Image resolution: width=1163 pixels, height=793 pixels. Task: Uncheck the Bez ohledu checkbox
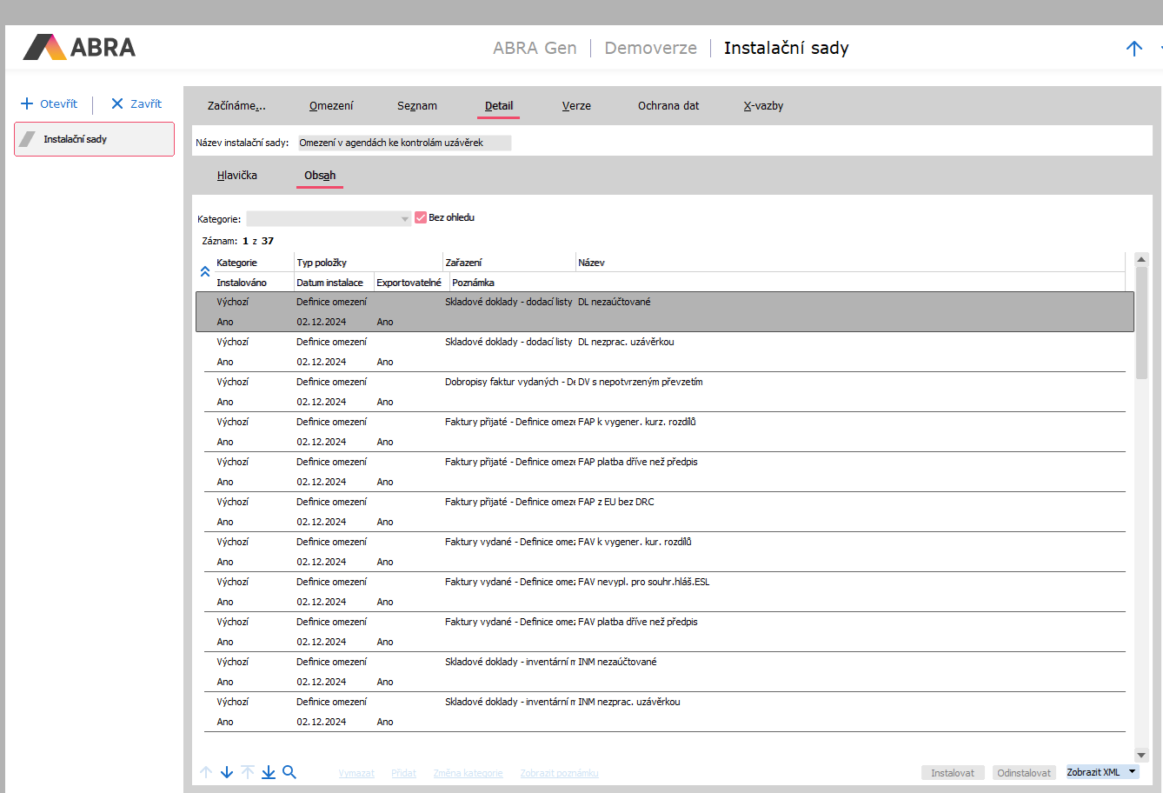(421, 217)
